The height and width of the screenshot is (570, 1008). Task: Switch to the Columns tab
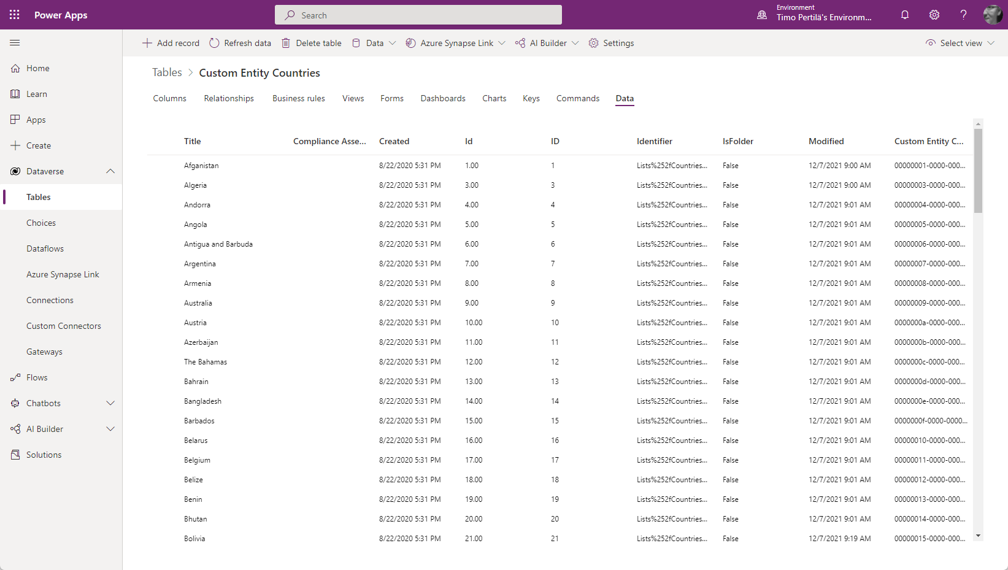point(169,98)
